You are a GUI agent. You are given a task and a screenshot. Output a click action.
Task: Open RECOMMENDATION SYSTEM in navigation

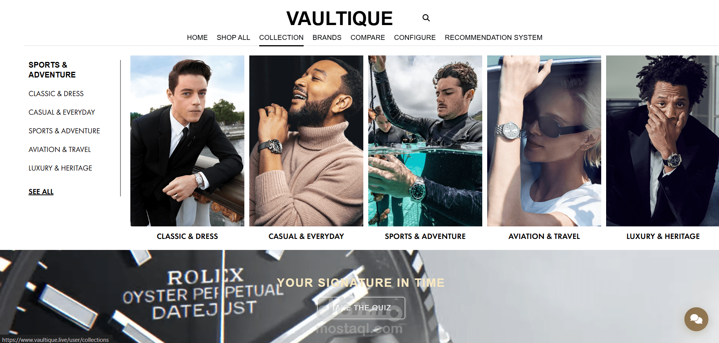(493, 38)
